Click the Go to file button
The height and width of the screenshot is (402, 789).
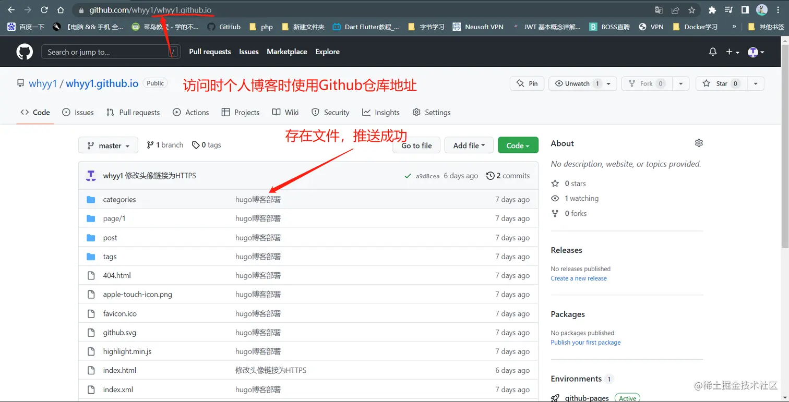[x=416, y=145]
